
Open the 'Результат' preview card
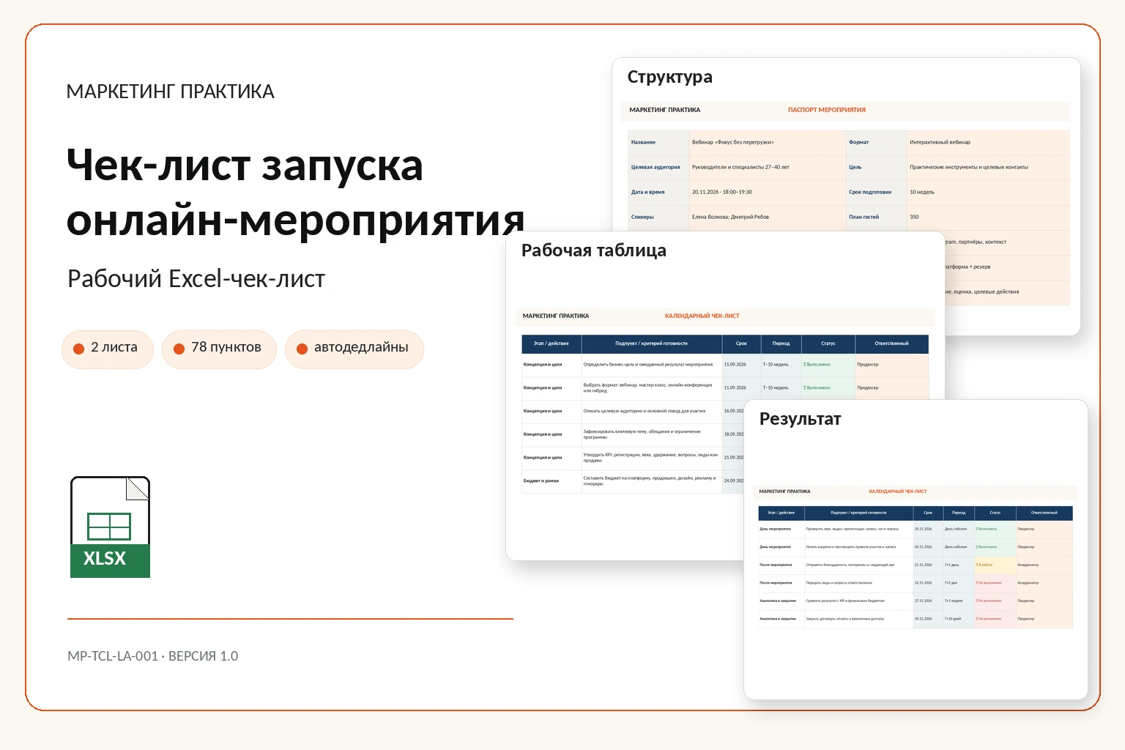[916, 549]
